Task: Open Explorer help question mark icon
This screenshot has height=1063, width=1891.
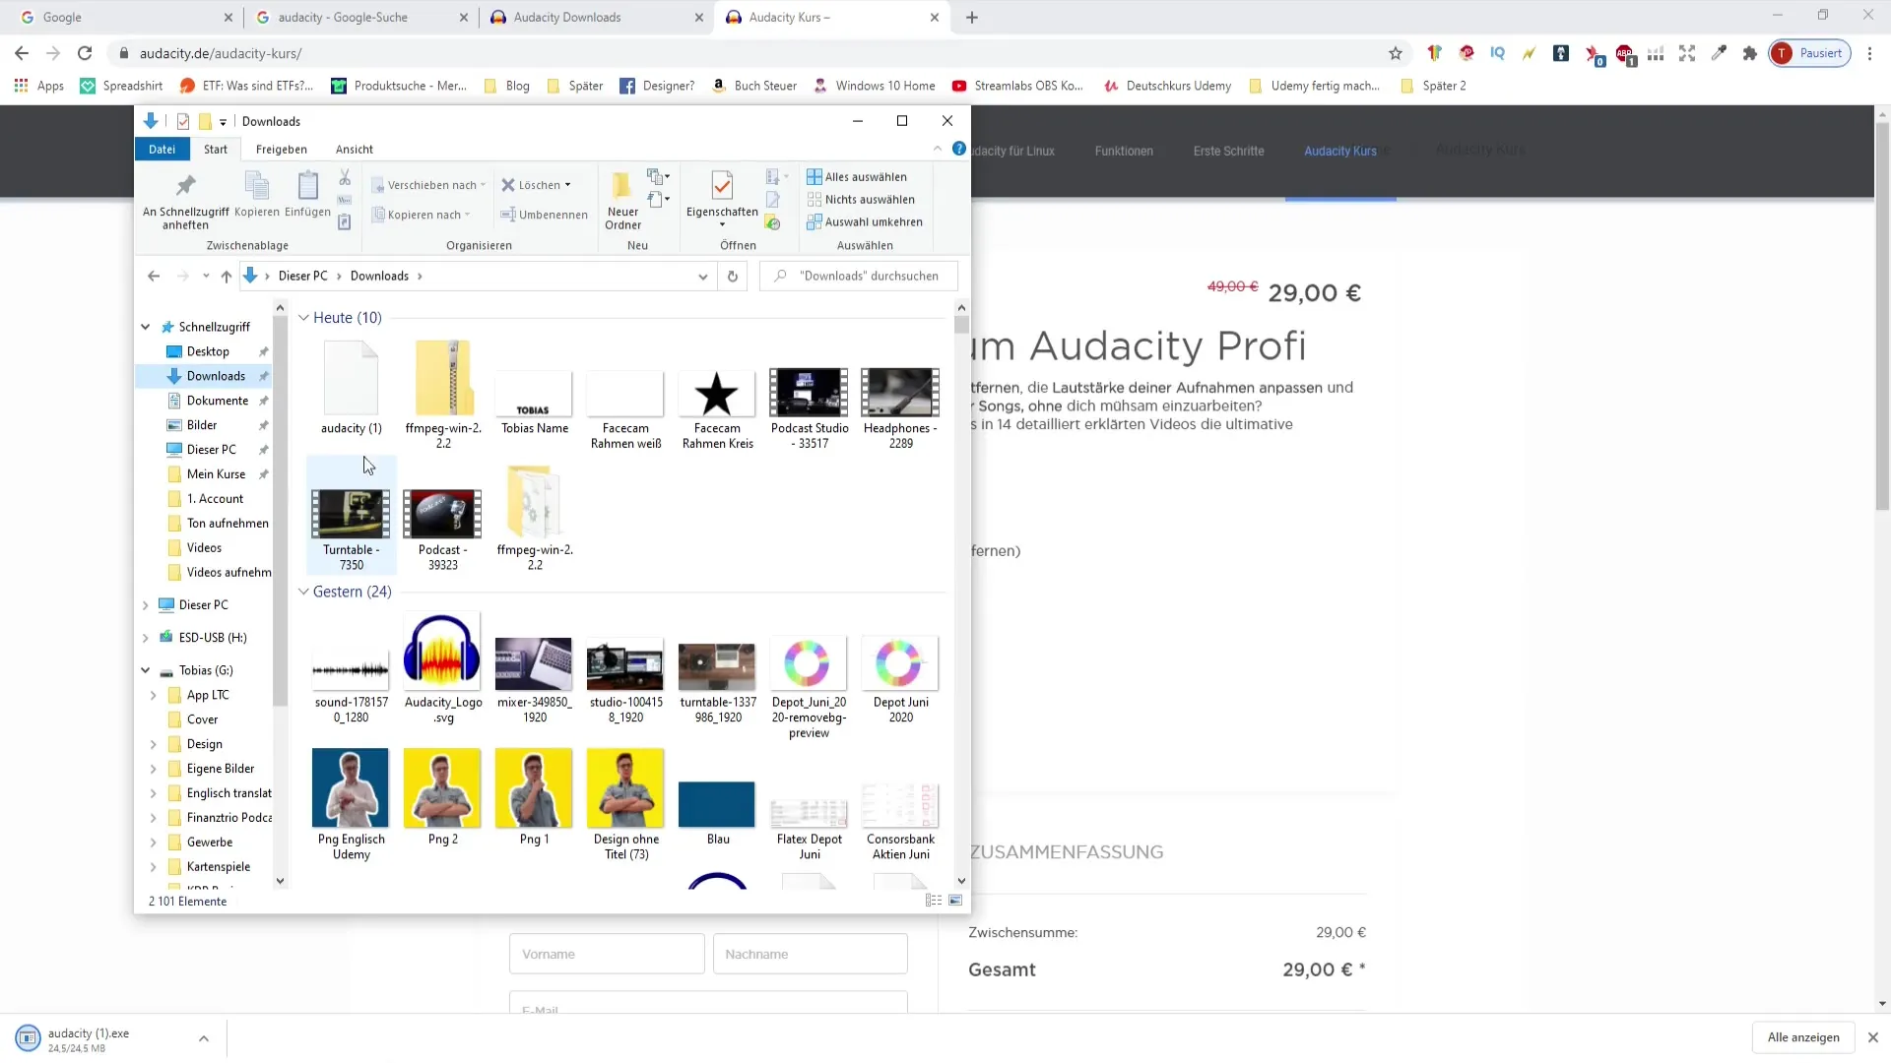Action: [x=959, y=149]
